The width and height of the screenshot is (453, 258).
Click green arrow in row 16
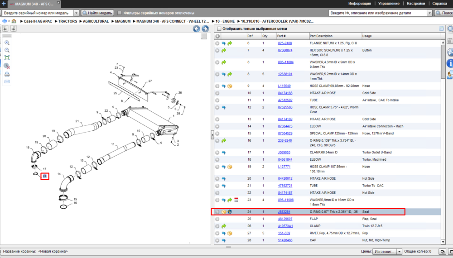point(224,141)
